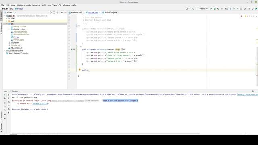
Task: Toggle the Pull Requests side tab
Action: pyautogui.click(x=1, y=28)
